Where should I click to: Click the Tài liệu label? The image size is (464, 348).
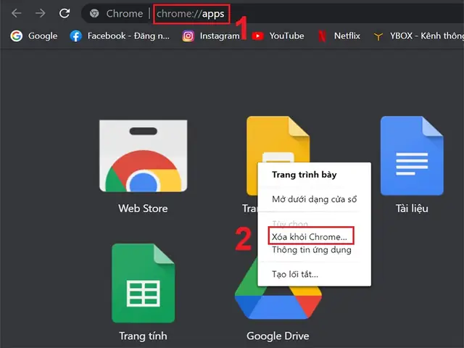click(412, 208)
